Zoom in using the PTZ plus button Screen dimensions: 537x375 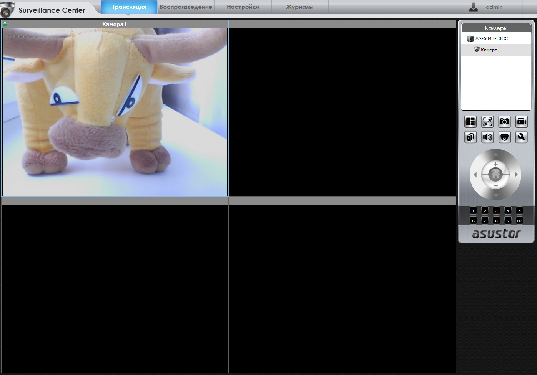click(x=495, y=164)
